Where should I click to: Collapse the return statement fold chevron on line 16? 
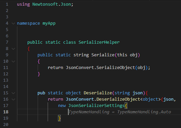13,99
